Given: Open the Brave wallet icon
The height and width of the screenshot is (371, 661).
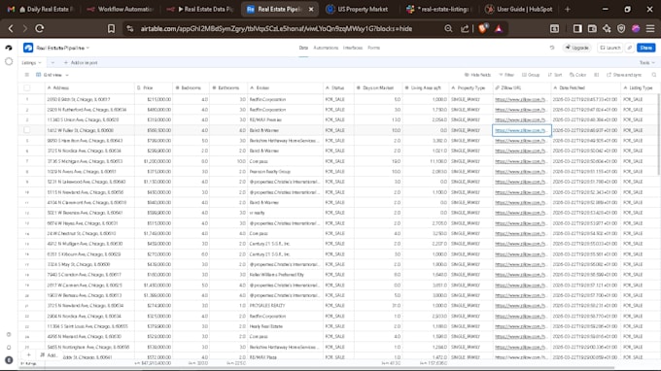Looking at the screenshot, I should coord(592,28).
